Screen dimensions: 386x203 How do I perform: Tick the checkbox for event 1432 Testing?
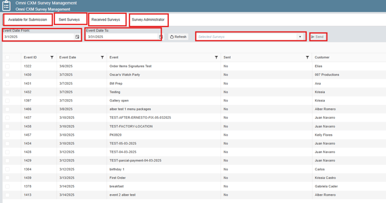point(7,92)
